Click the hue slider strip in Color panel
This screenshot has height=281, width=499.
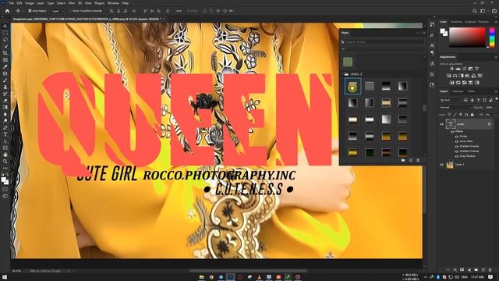coord(492,37)
